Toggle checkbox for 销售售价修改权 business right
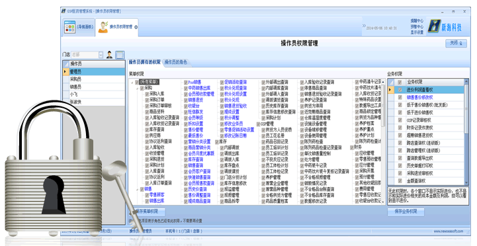 pyautogui.click(x=400, y=98)
